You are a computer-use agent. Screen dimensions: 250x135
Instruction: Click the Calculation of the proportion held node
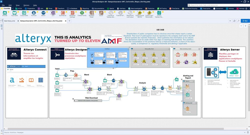(x=100, y=89)
